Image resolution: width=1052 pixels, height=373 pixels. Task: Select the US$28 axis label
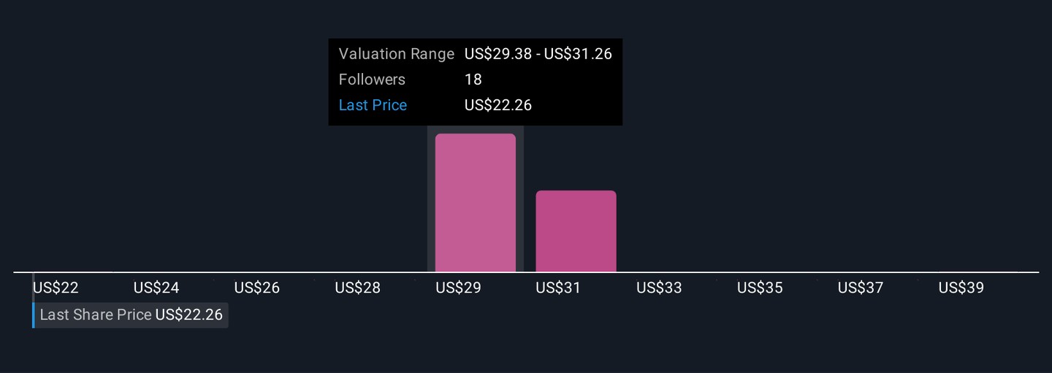pos(358,288)
